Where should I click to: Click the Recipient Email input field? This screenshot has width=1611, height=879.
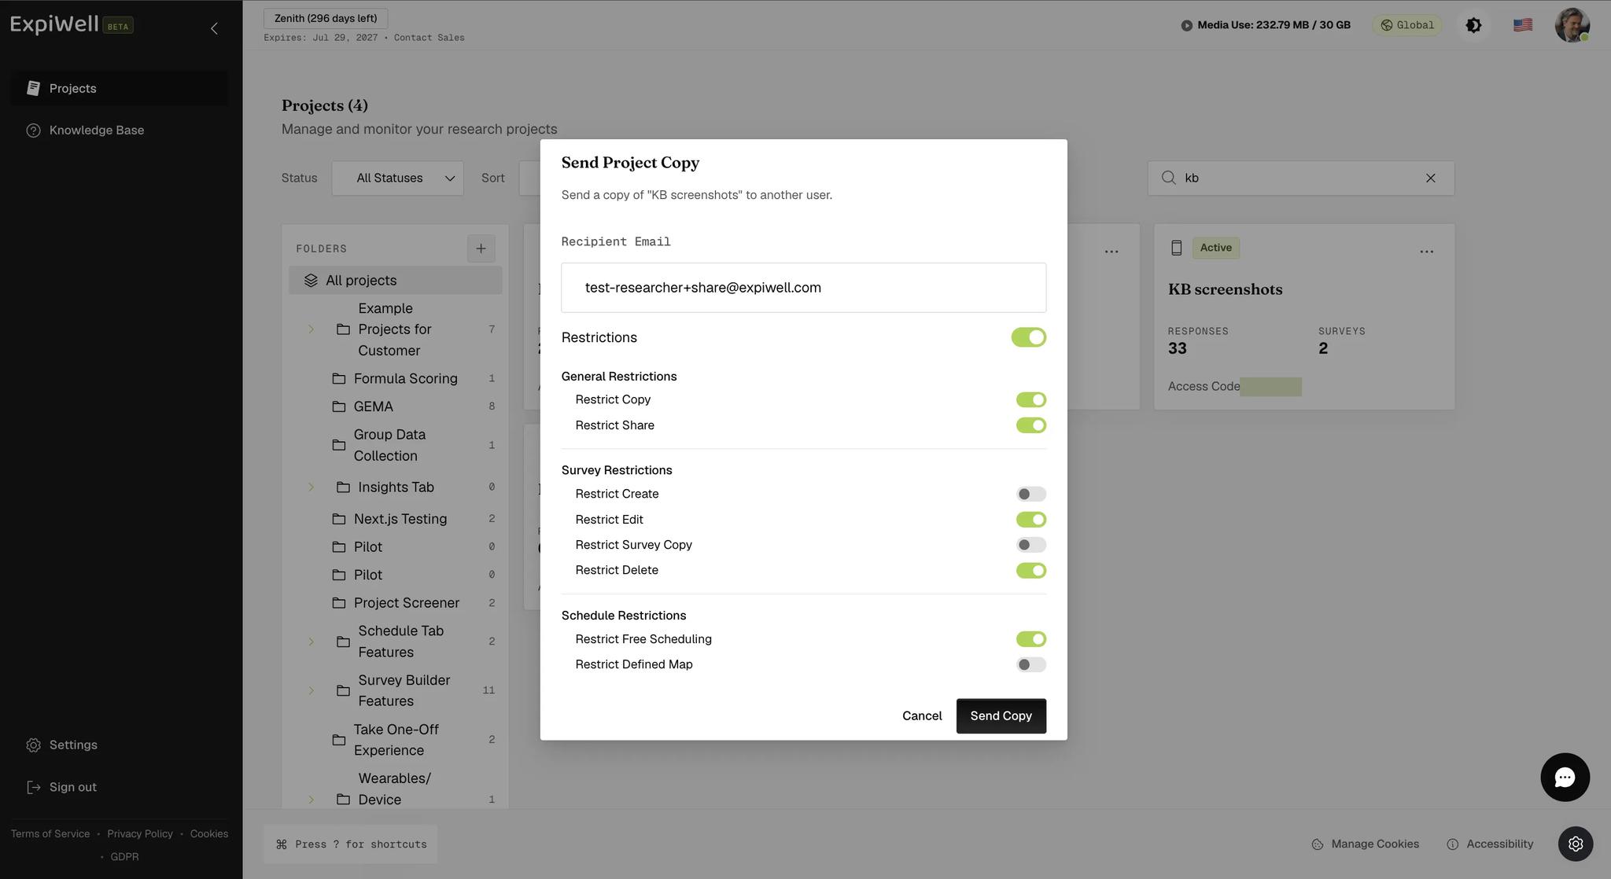[803, 288]
